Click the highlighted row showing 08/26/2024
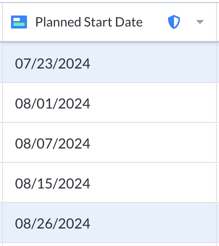The image size is (219, 246). 109,223
